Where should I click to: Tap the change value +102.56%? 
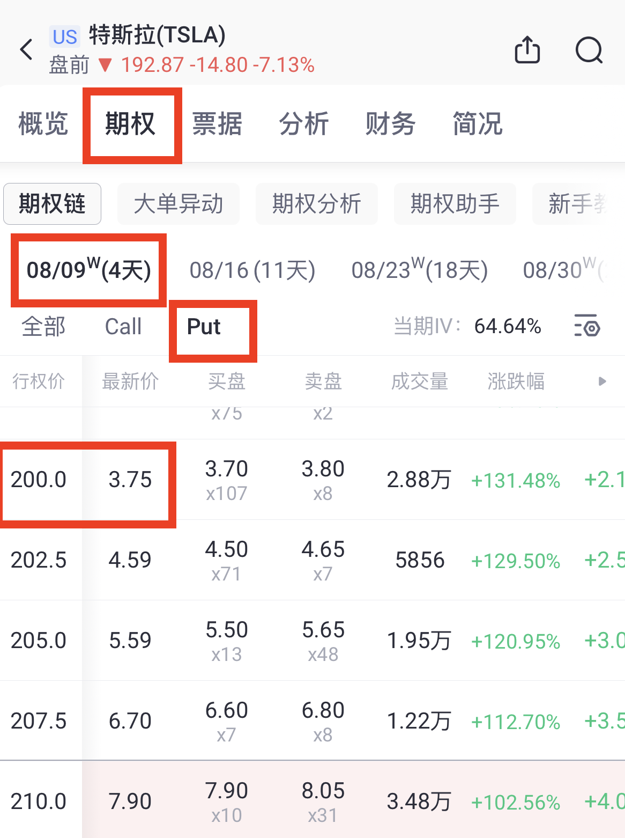516,803
